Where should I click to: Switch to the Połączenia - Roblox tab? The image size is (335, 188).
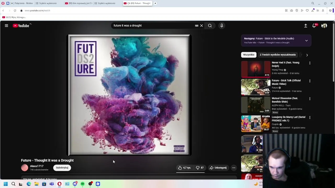[22, 3]
